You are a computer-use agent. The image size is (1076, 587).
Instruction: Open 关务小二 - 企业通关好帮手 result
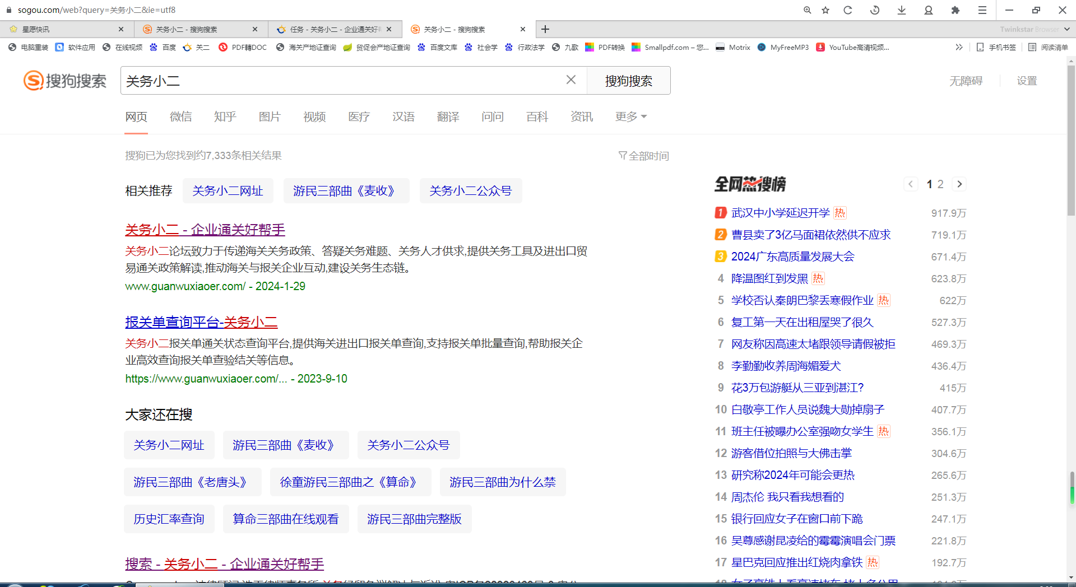205,230
